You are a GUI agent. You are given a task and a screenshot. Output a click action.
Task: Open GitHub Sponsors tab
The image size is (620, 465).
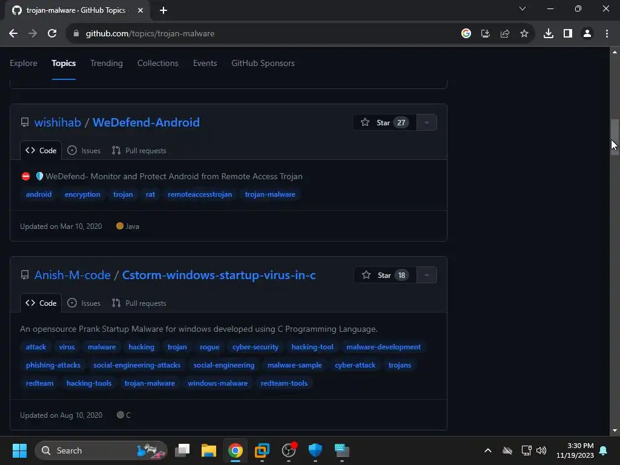263,63
